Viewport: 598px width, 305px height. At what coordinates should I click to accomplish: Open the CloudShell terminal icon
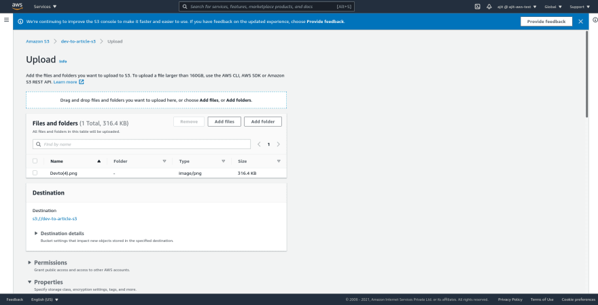(x=477, y=7)
